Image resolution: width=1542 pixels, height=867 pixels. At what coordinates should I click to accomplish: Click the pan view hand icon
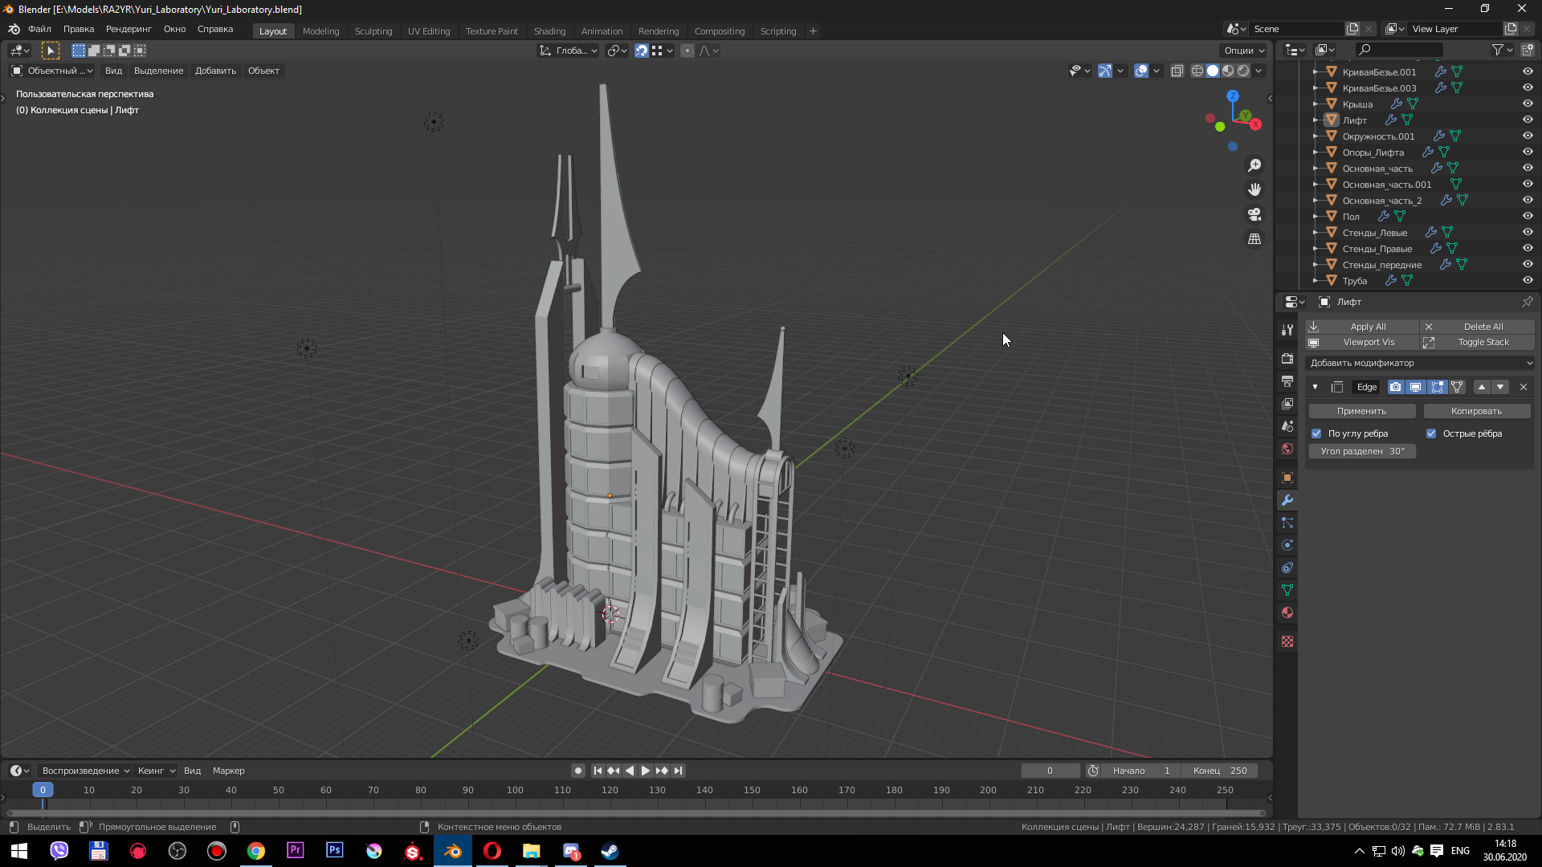(1254, 189)
